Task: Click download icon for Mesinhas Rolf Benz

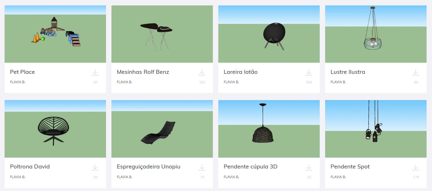Action: click(202, 73)
